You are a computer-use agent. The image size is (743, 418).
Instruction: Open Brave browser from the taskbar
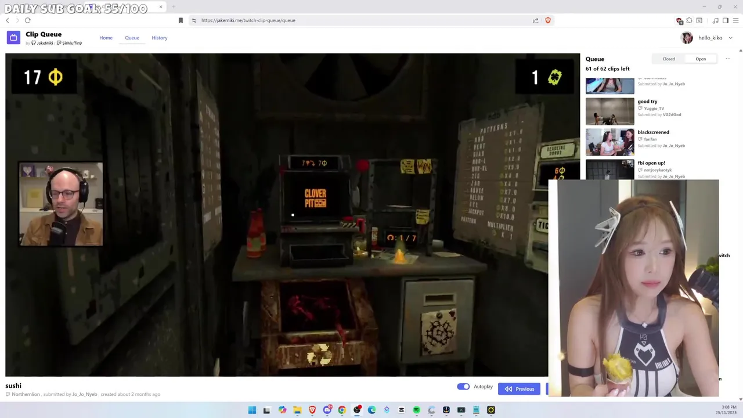[x=312, y=410]
